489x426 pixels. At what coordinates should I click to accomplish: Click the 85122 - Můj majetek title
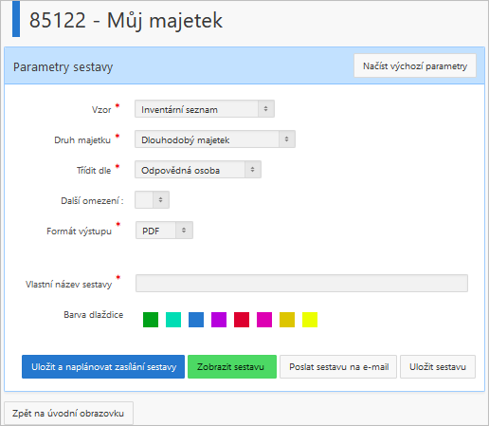(126, 20)
